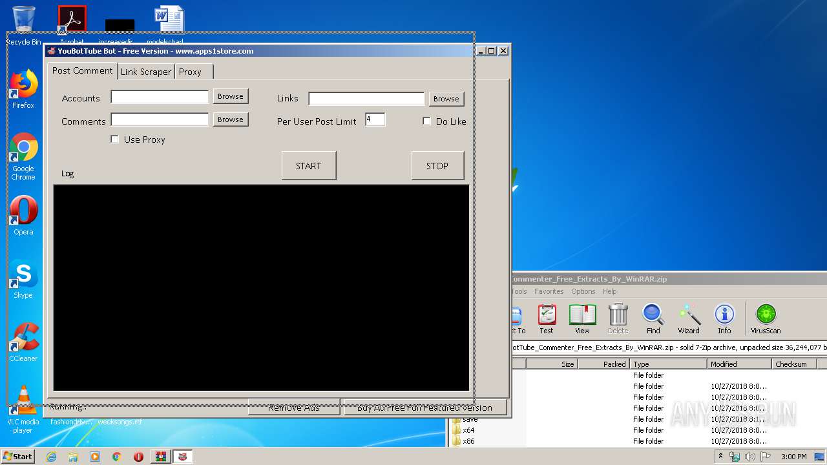Open Internet Explorer in the taskbar
The image size is (827, 465).
click(51, 457)
